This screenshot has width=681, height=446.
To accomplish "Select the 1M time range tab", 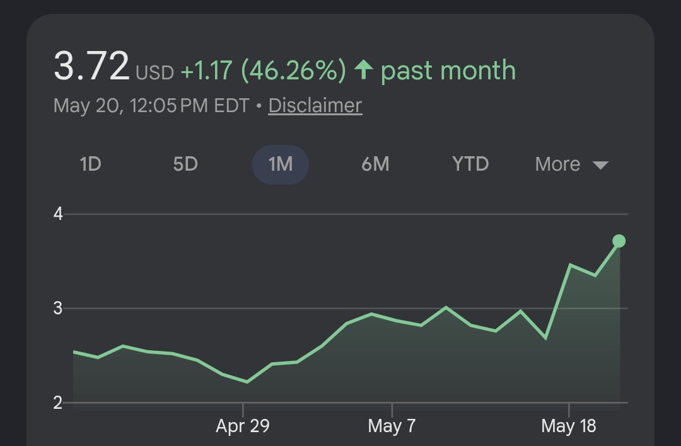I will [x=281, y=164].
